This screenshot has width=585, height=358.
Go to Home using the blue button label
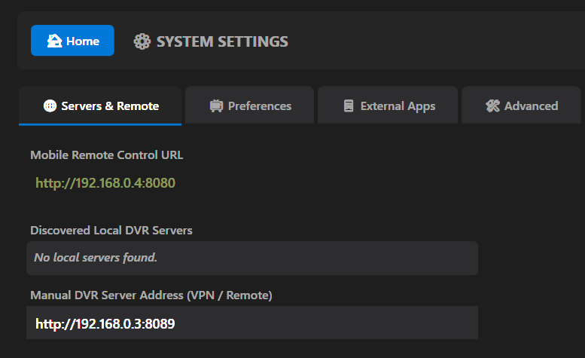click(82, 41)
